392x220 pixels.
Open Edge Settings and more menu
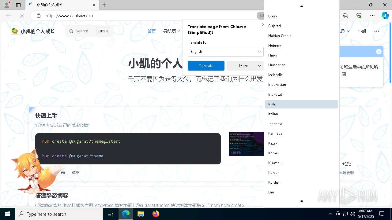point(372,16)
